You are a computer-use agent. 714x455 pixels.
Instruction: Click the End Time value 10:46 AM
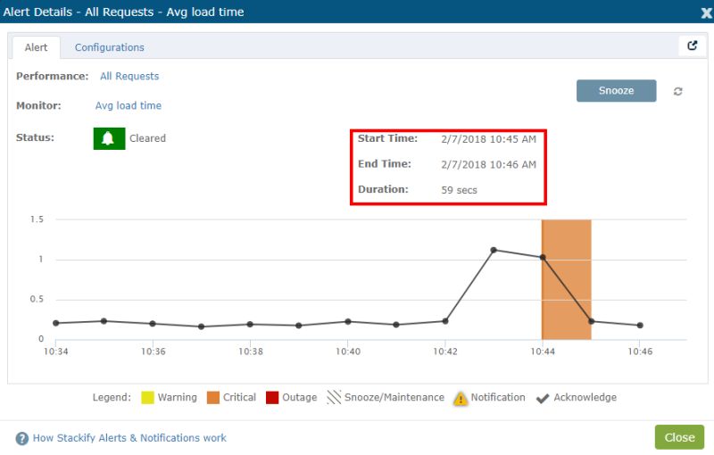(488, 165)
